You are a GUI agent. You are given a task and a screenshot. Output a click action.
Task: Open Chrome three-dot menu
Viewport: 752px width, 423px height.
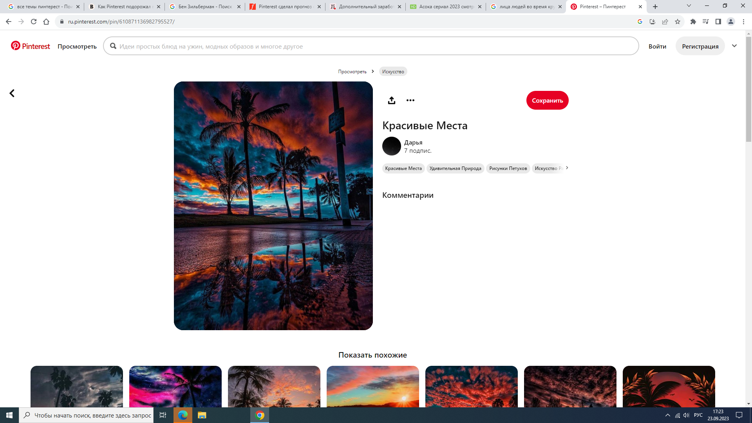743,22
